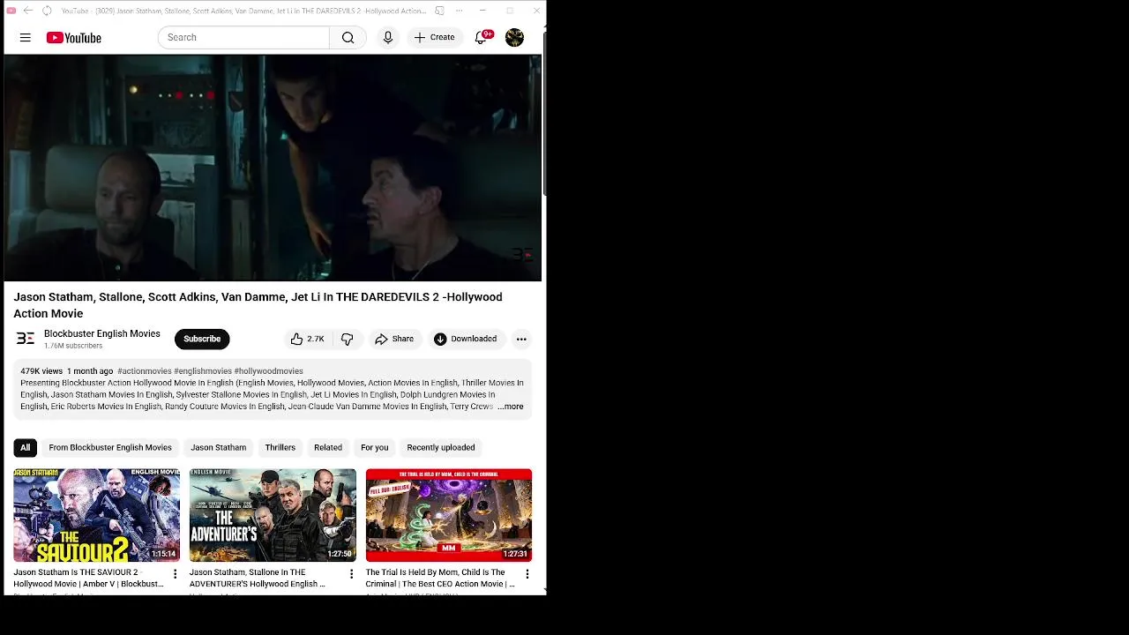Click the video title heading
This screenshot has width=1129, height=635.
tap(258, 305)
